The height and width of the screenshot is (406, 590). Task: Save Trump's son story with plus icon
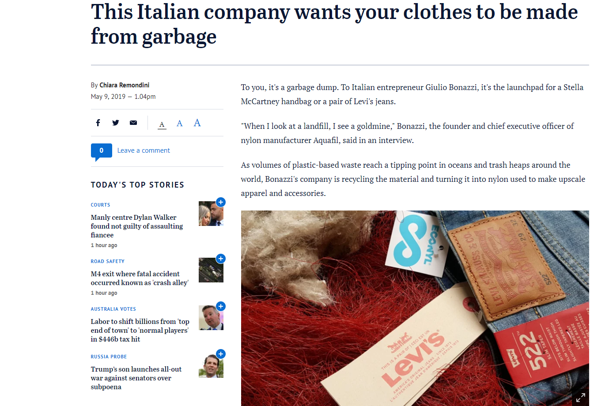coord(221,354)
